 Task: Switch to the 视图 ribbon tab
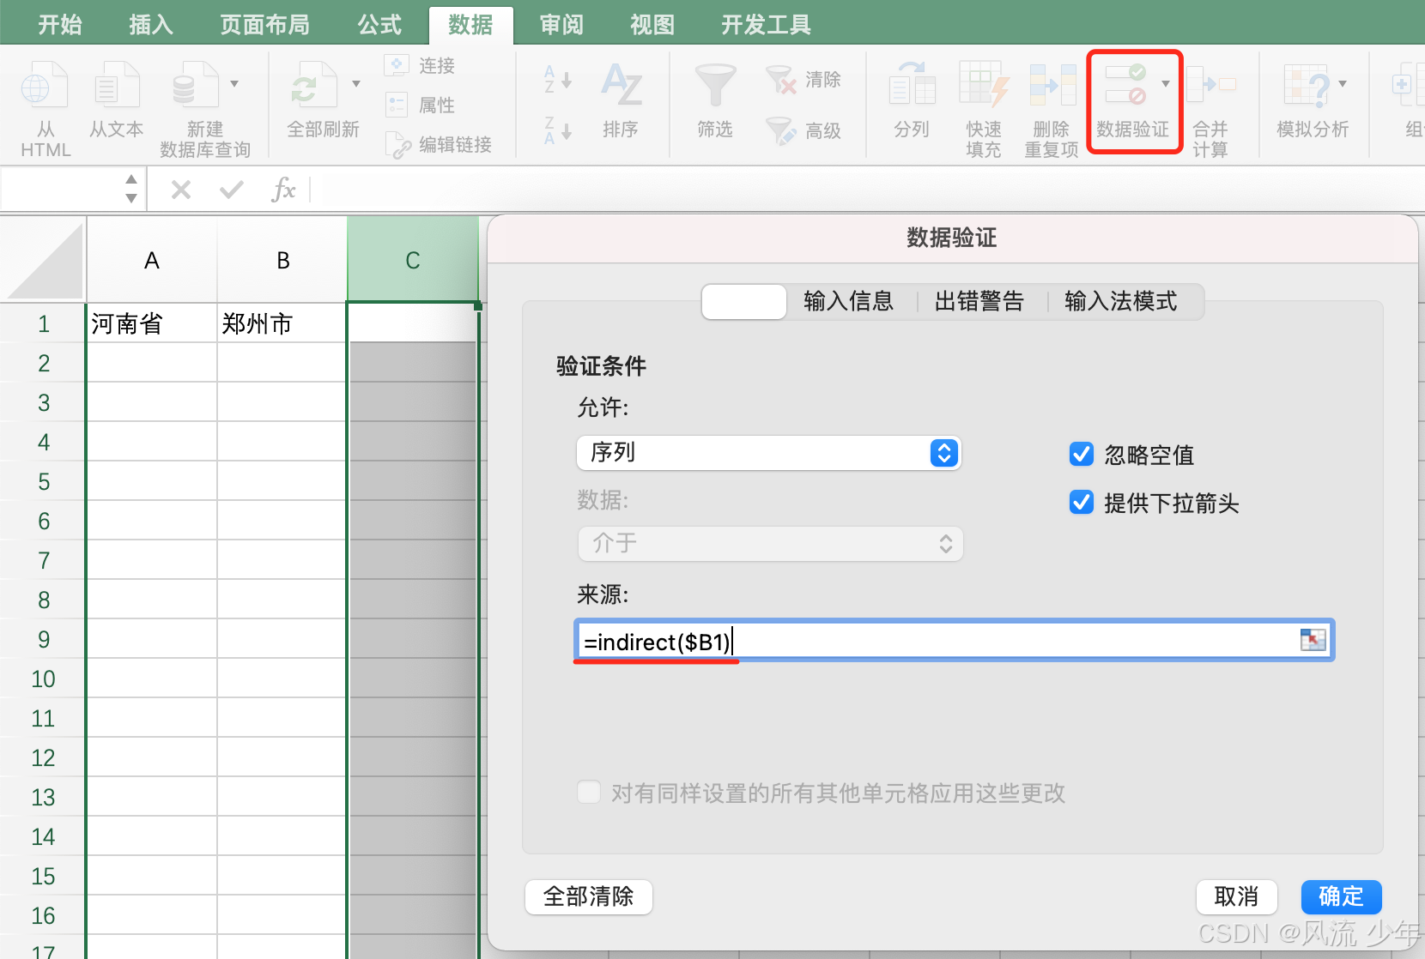(652, 25)
